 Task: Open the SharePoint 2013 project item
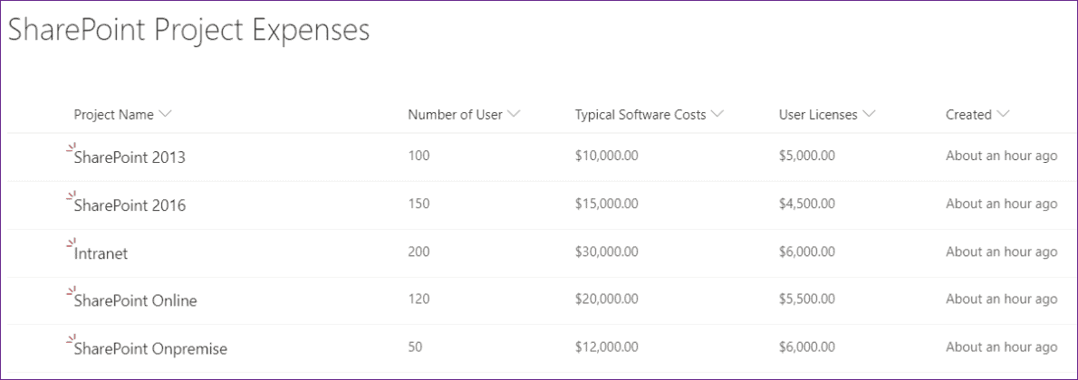click(x=130, y=157)
